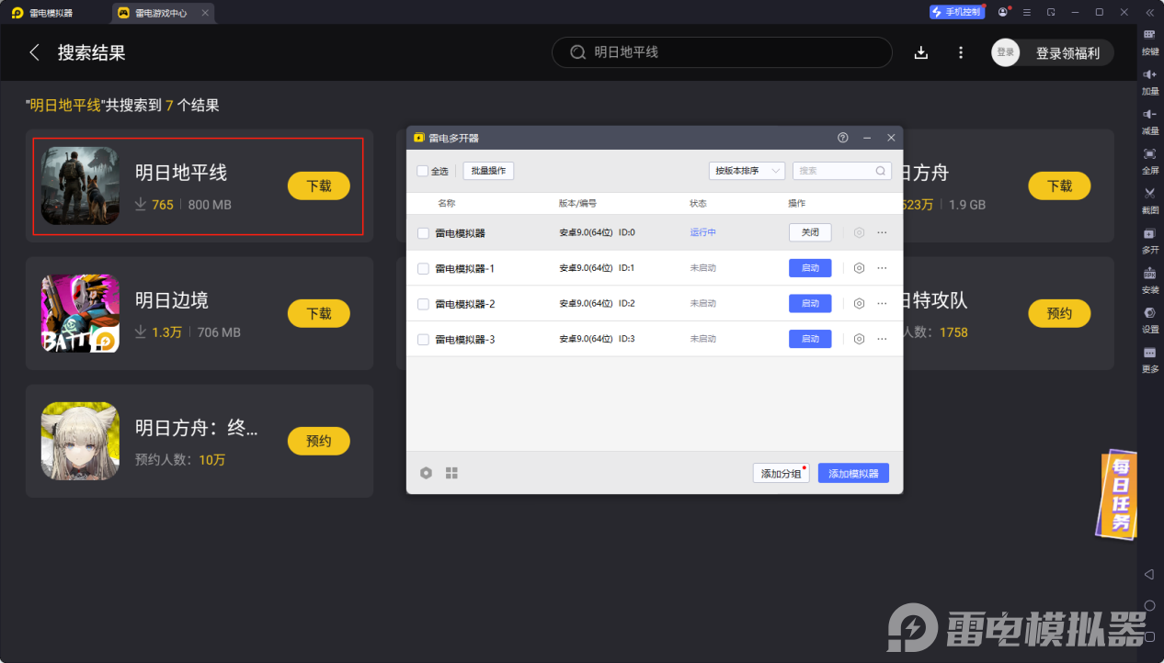Open the 按版本排序 sort dropdown

(747, 171)
